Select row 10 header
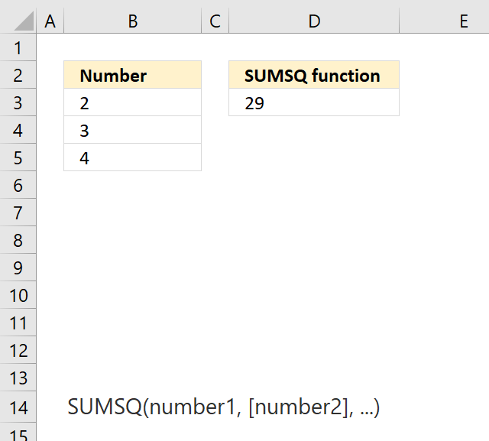 [18, 295]
